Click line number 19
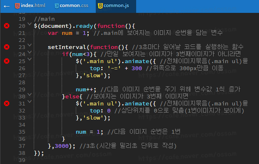The image size is (259, 164). click(x=22, y=19)
